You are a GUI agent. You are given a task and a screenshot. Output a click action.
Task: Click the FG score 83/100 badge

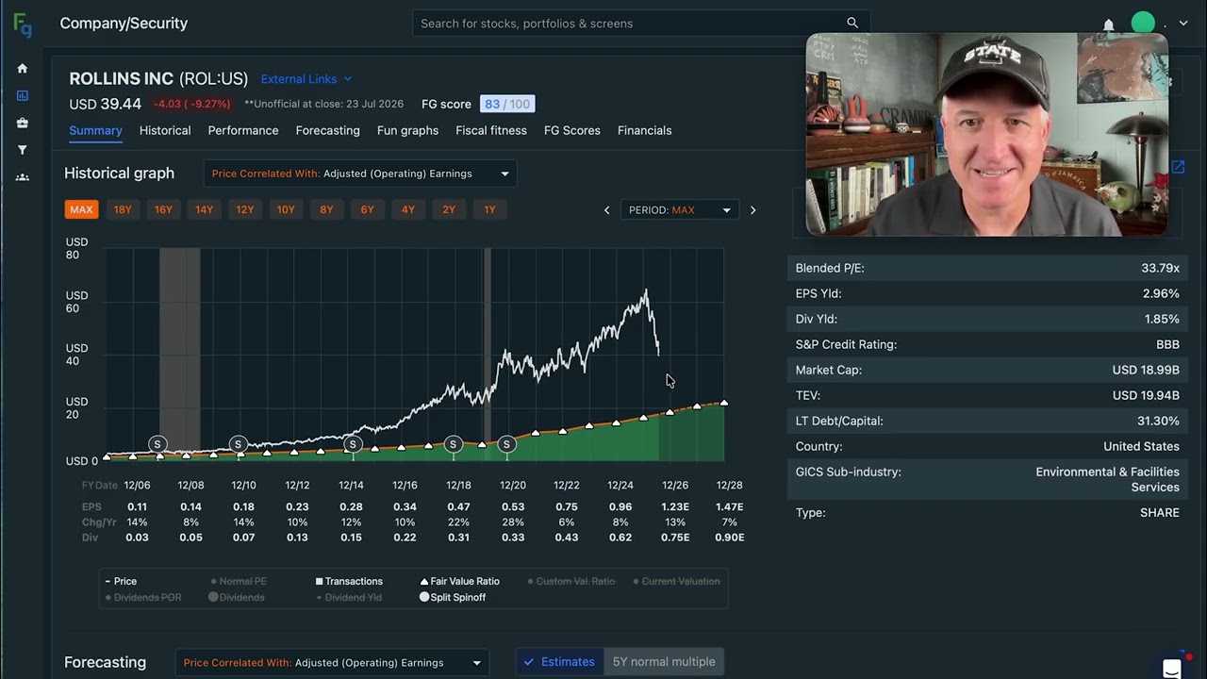(x=506, y=105)
